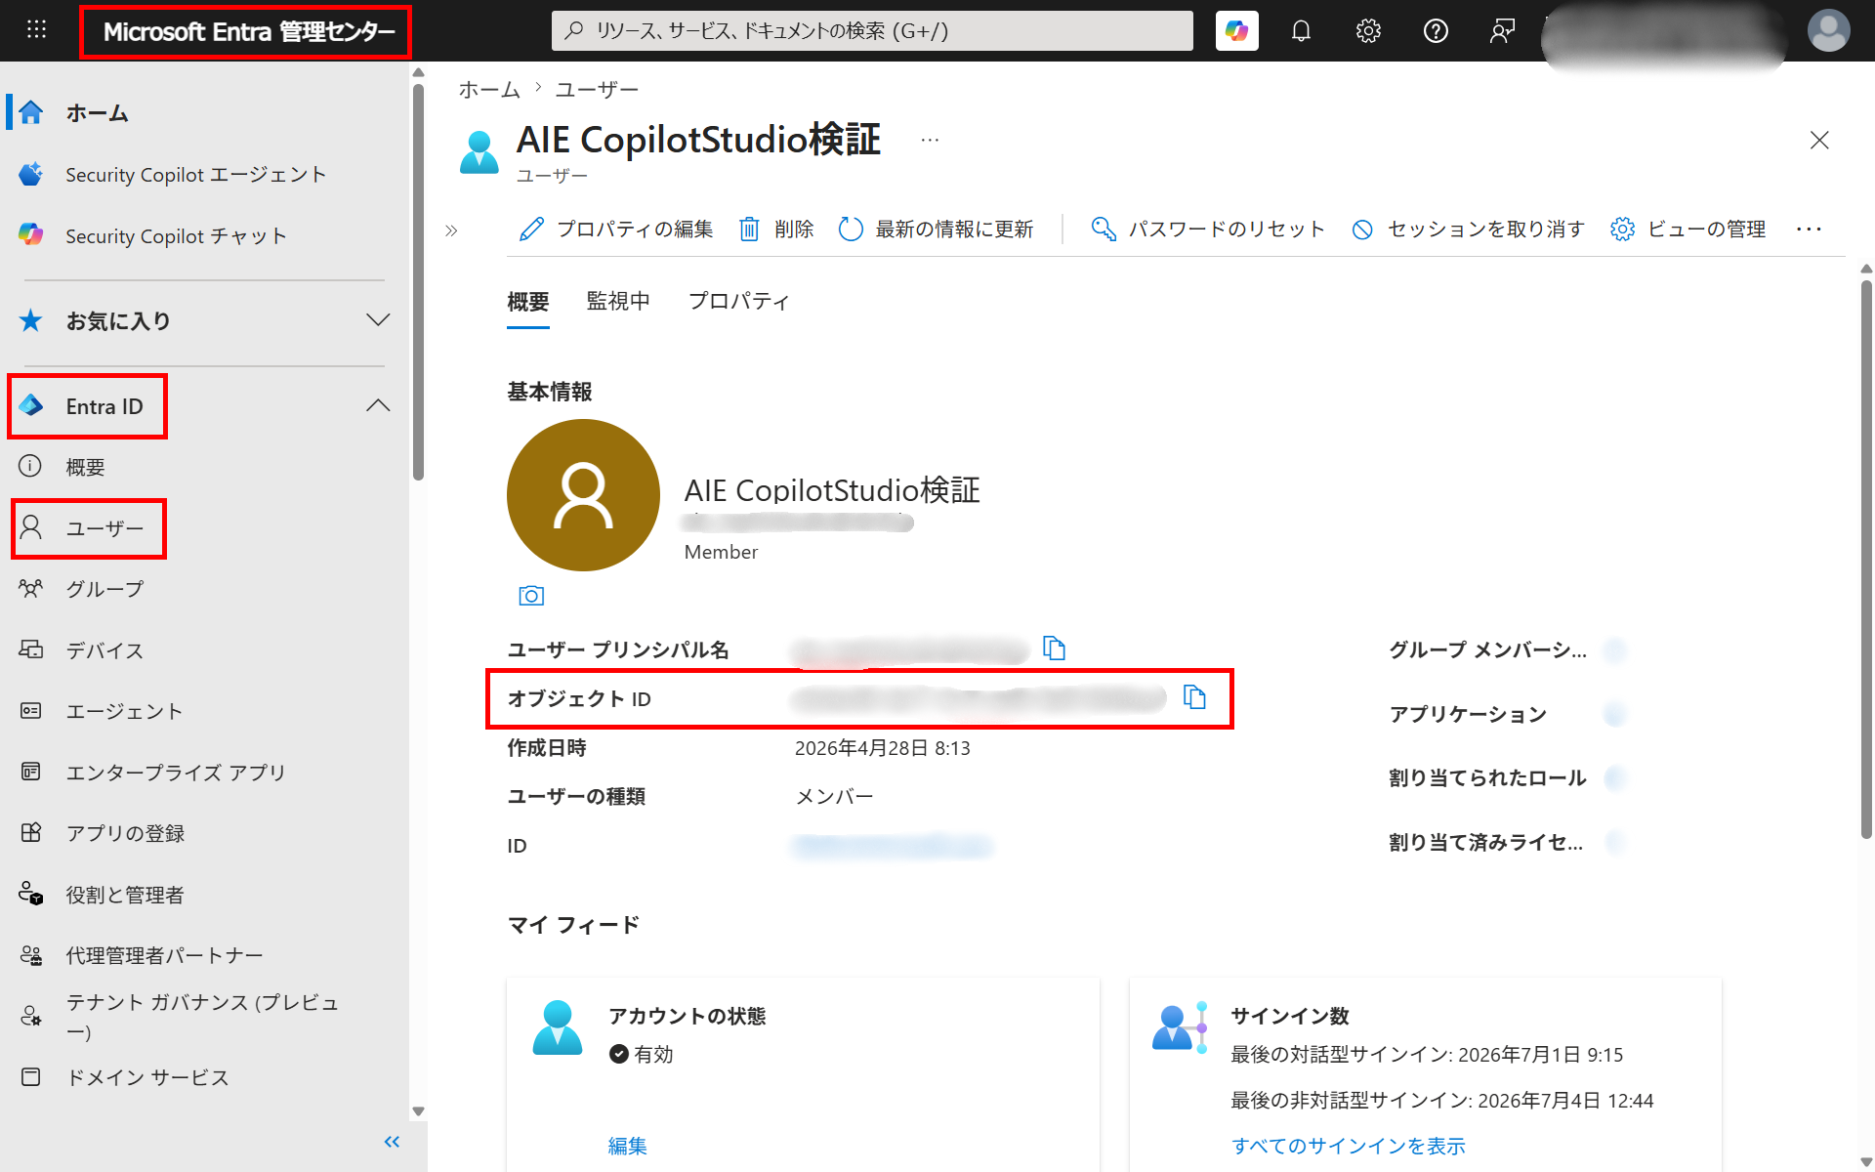Click アプリケーション count

pyautogui.click(x=1616, y=714)
